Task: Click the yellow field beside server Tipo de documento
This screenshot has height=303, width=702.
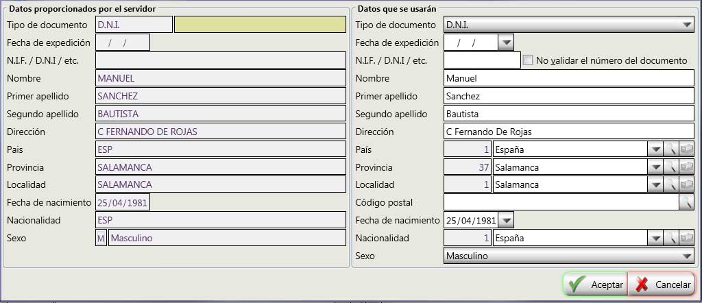Action: [260, 25]
